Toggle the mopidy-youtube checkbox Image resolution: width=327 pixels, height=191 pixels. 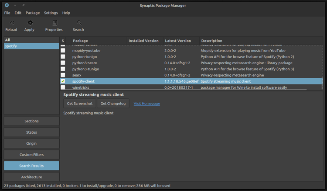(63, 51)
